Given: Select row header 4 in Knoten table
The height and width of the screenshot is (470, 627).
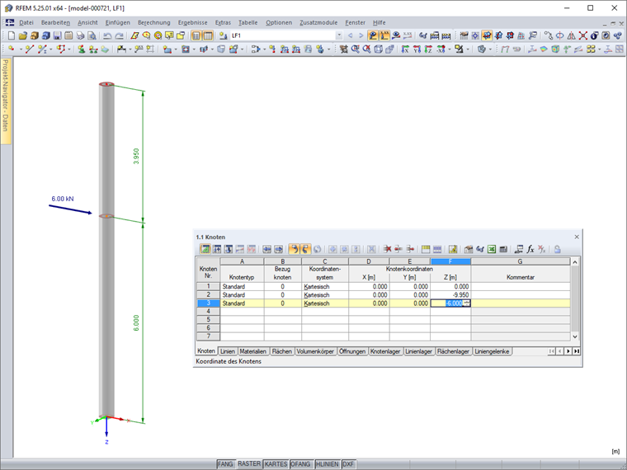Looking at the screenshot, I should coord(209,312).
